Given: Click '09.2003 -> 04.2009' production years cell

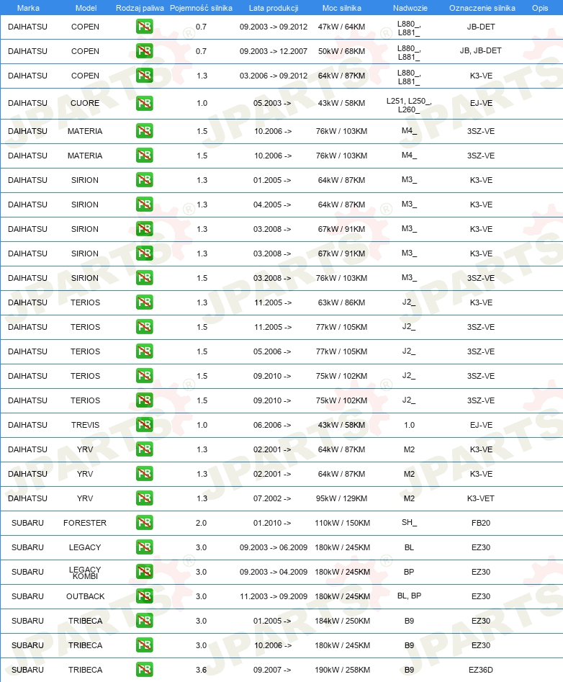Looking at the screenshot, I should click(274, 572).
